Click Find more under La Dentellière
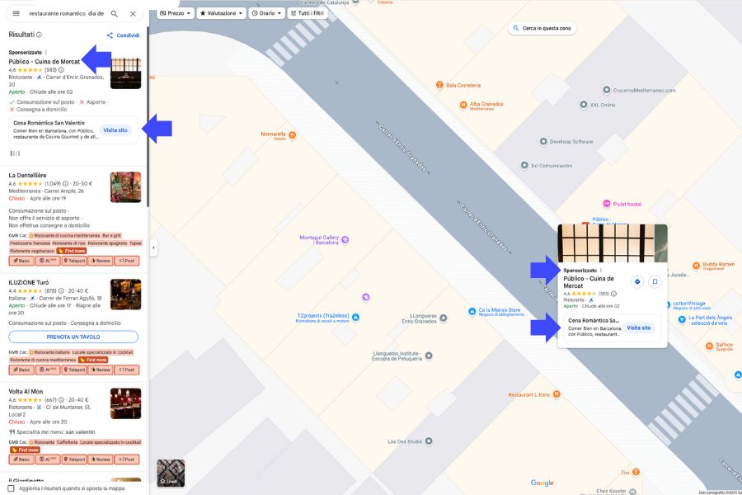The height and width of the screenshot is (495, 742). pyautogui.click(x=72, y=251)
